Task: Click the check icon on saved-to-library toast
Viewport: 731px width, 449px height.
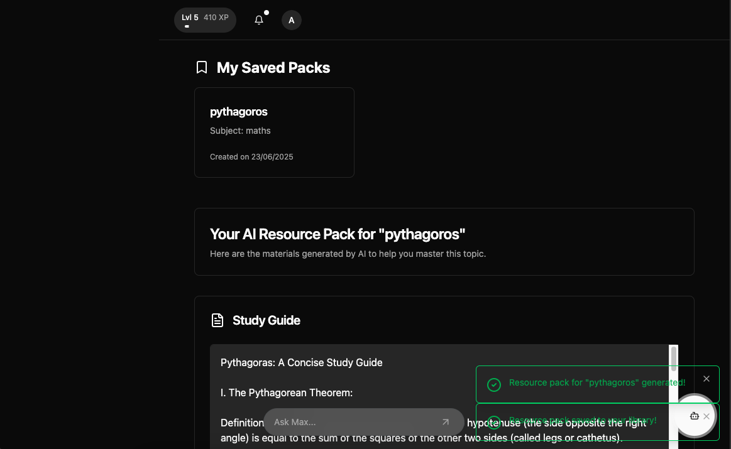Action: (494, 423)
